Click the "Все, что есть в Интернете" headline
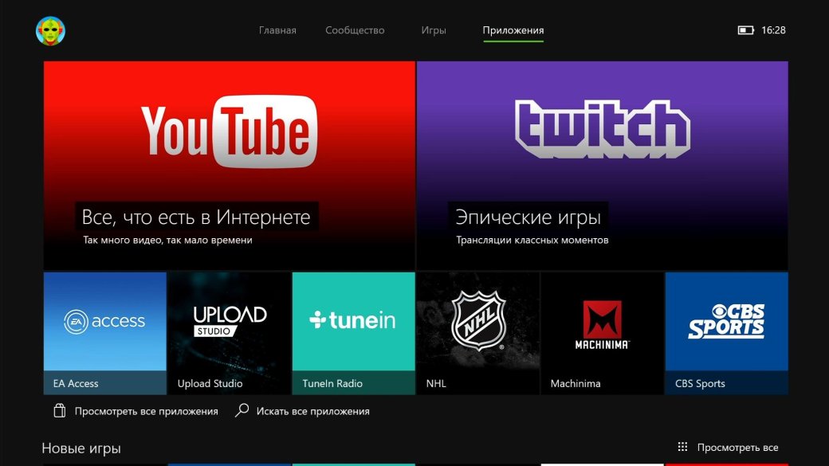 (x=196, y=217)
